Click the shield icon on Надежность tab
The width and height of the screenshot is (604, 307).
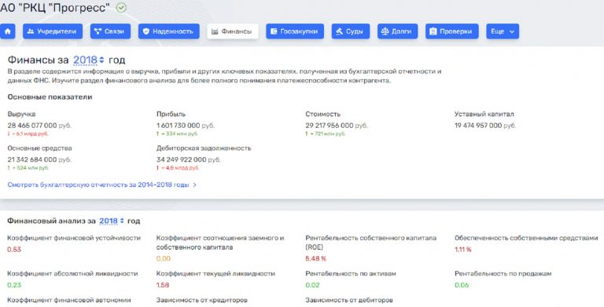(x=146, y=31)
